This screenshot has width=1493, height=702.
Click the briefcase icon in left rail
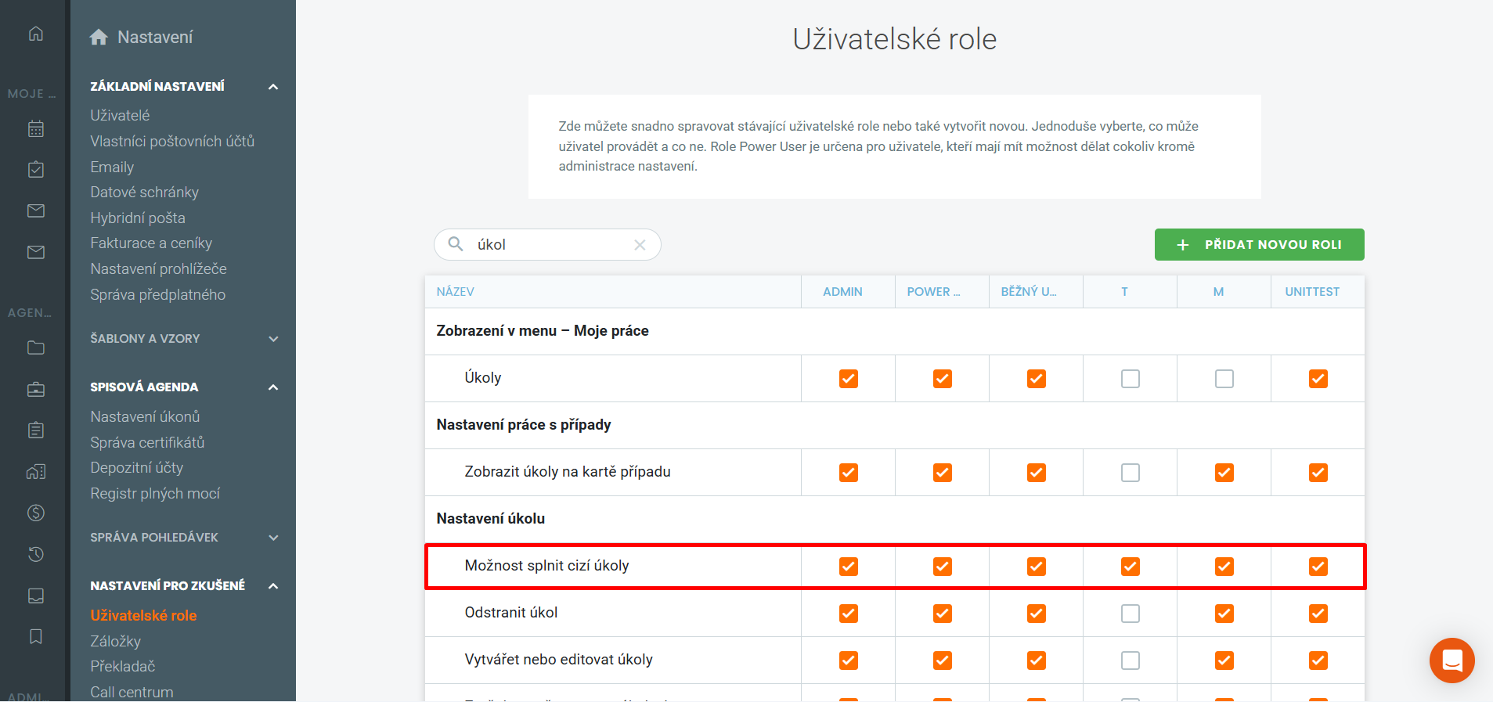pos(36,389)
